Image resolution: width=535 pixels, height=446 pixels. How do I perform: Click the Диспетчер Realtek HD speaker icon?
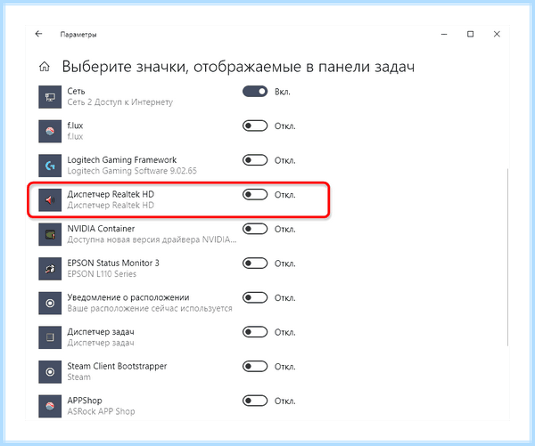[50, 200]
